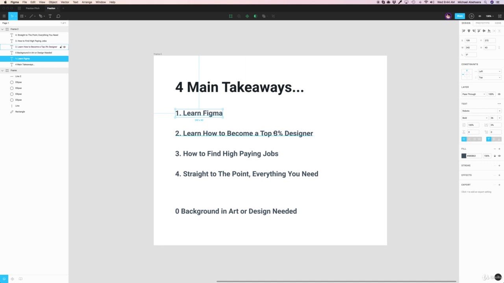Align selection to left edge
504x283 pixels.
(x=463, y=31)
